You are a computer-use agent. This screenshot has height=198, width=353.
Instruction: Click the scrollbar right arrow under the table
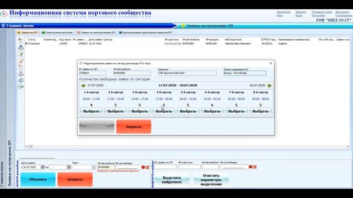pyautogui.click(x=348, y=146)
